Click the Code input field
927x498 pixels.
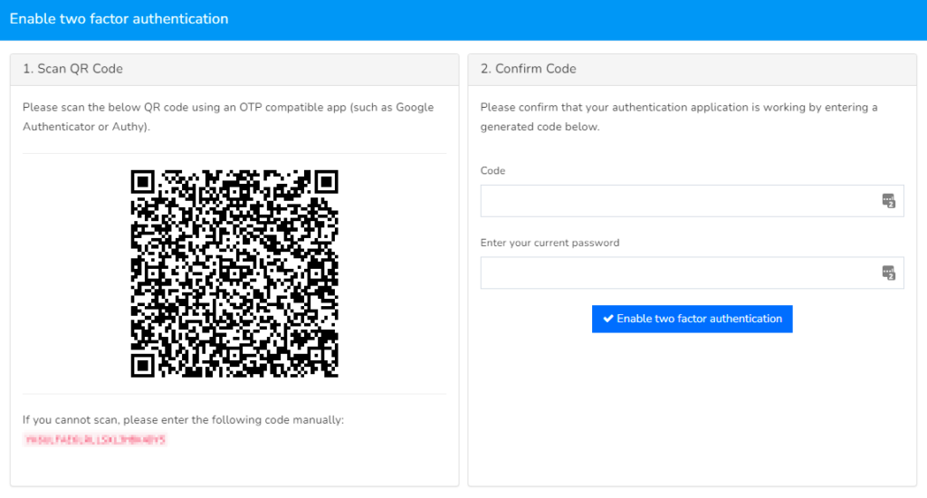(692, 201)
